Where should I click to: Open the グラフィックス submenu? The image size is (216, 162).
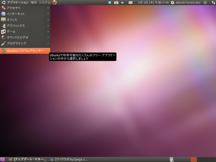coord(25,26)
